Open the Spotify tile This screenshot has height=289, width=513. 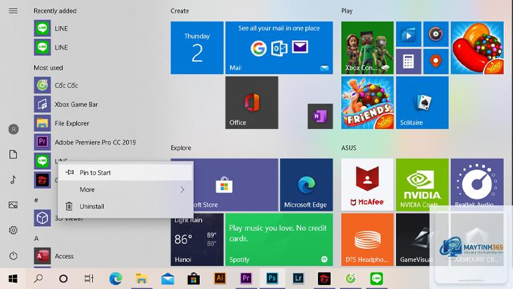pos(279,239)
